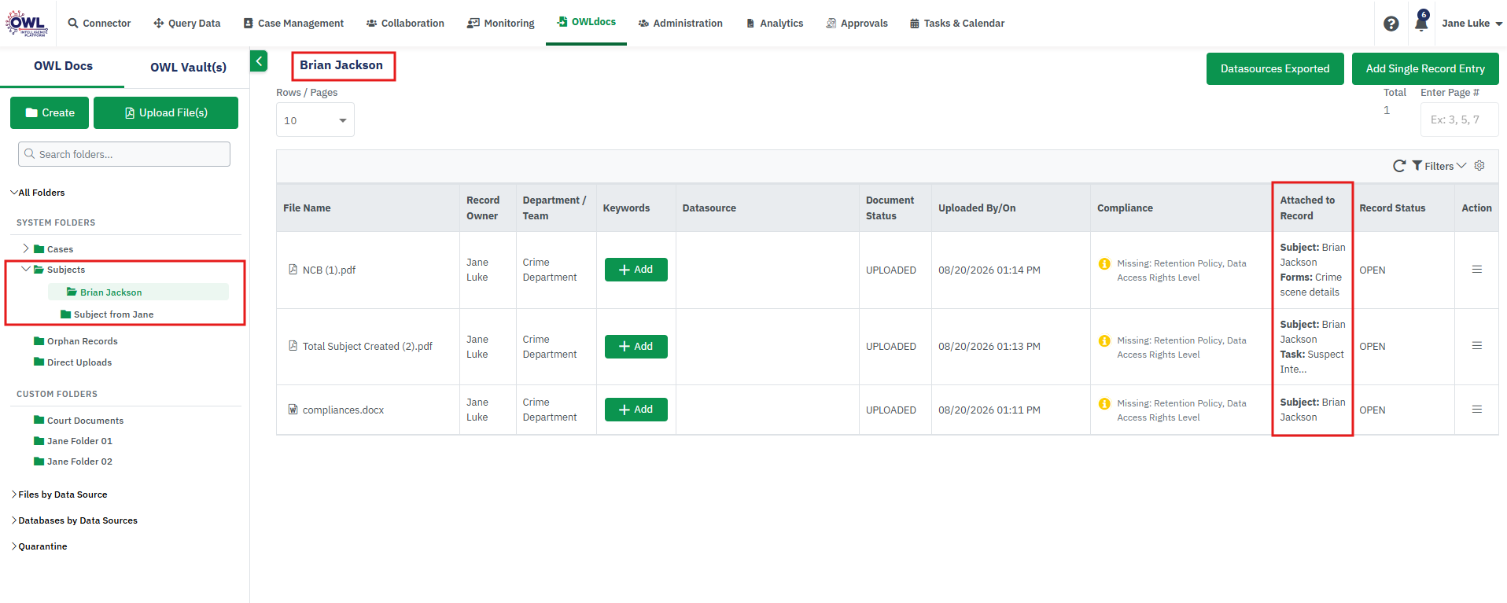Click the Subject from Jane folder icon
Screen dimensions: 1507x603
tap(66, 314)
